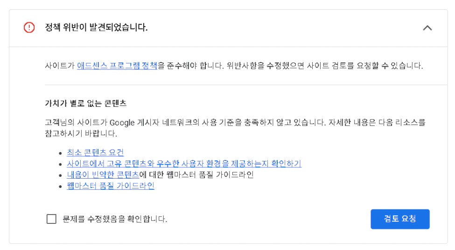Open the 고유 콘텐츠와 우수한 사용자 환경 link

184,164
